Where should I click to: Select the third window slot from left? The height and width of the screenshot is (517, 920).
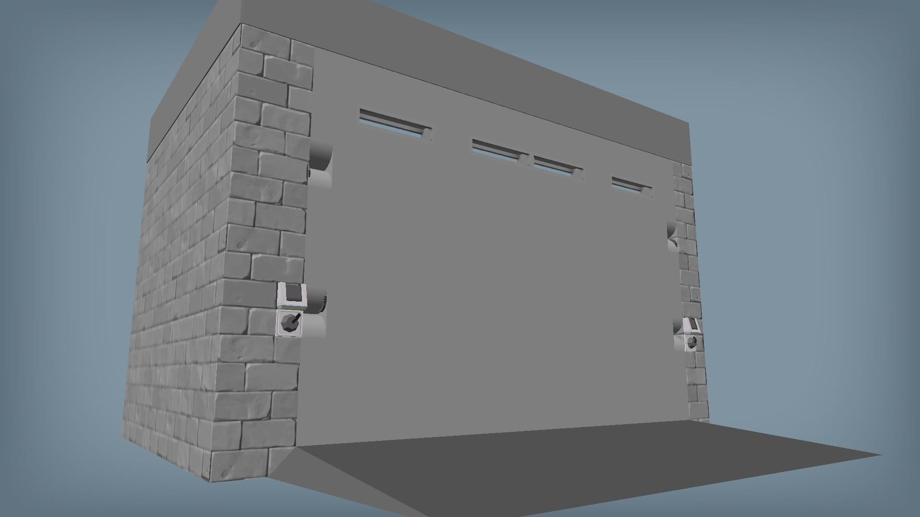(x=557, y=167)
